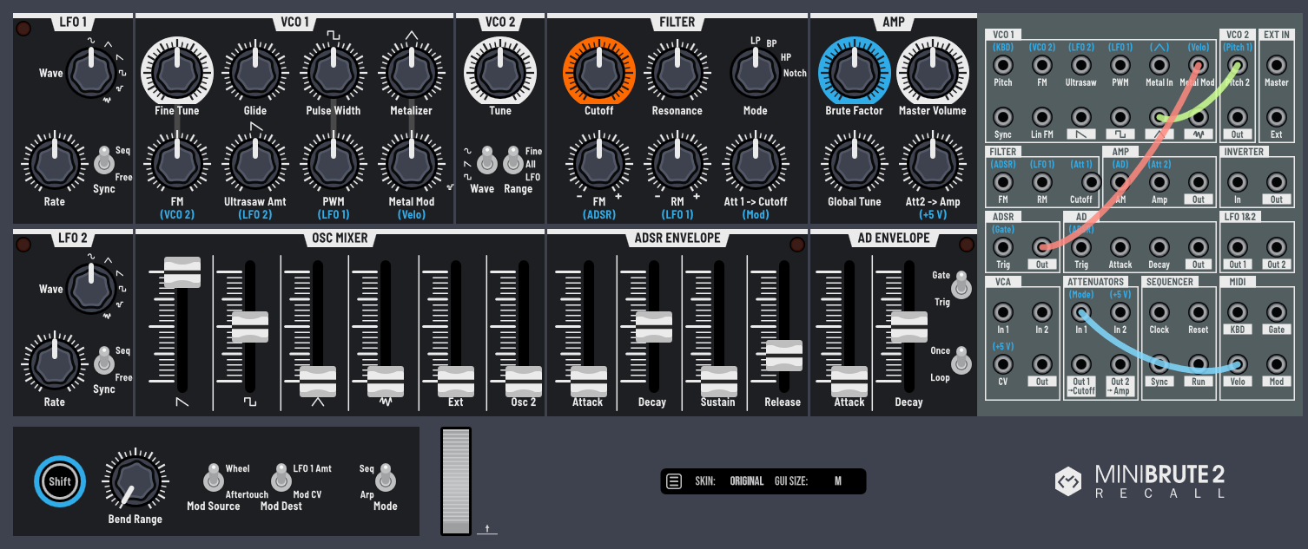Screen dimensions: 1308x549
Task: Click the Resonance knob
Action: [x=677, y=73]
